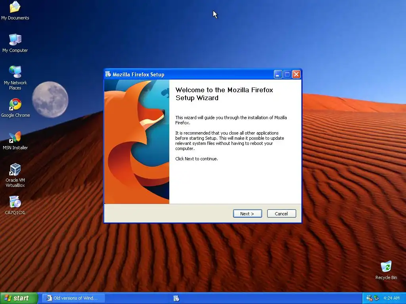Cancel the Mozilla Firefox Setup wizard

(281, 213)
